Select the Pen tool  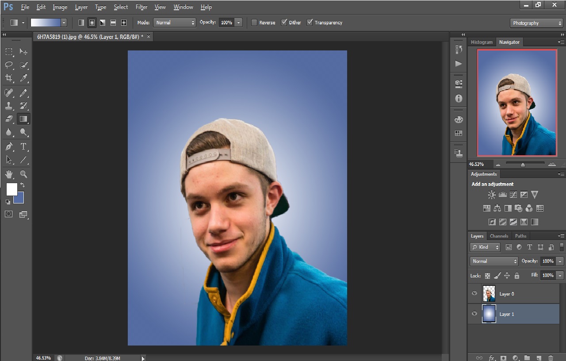9,146
